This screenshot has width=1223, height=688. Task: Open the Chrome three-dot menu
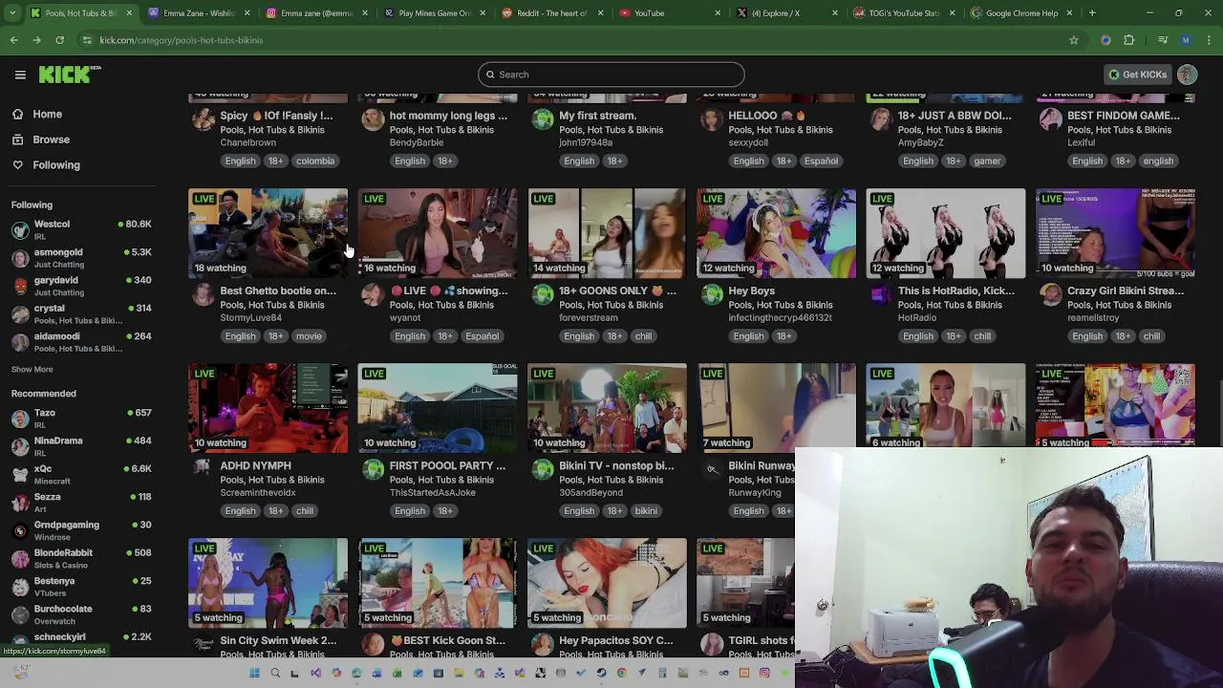click(1209, 40)
